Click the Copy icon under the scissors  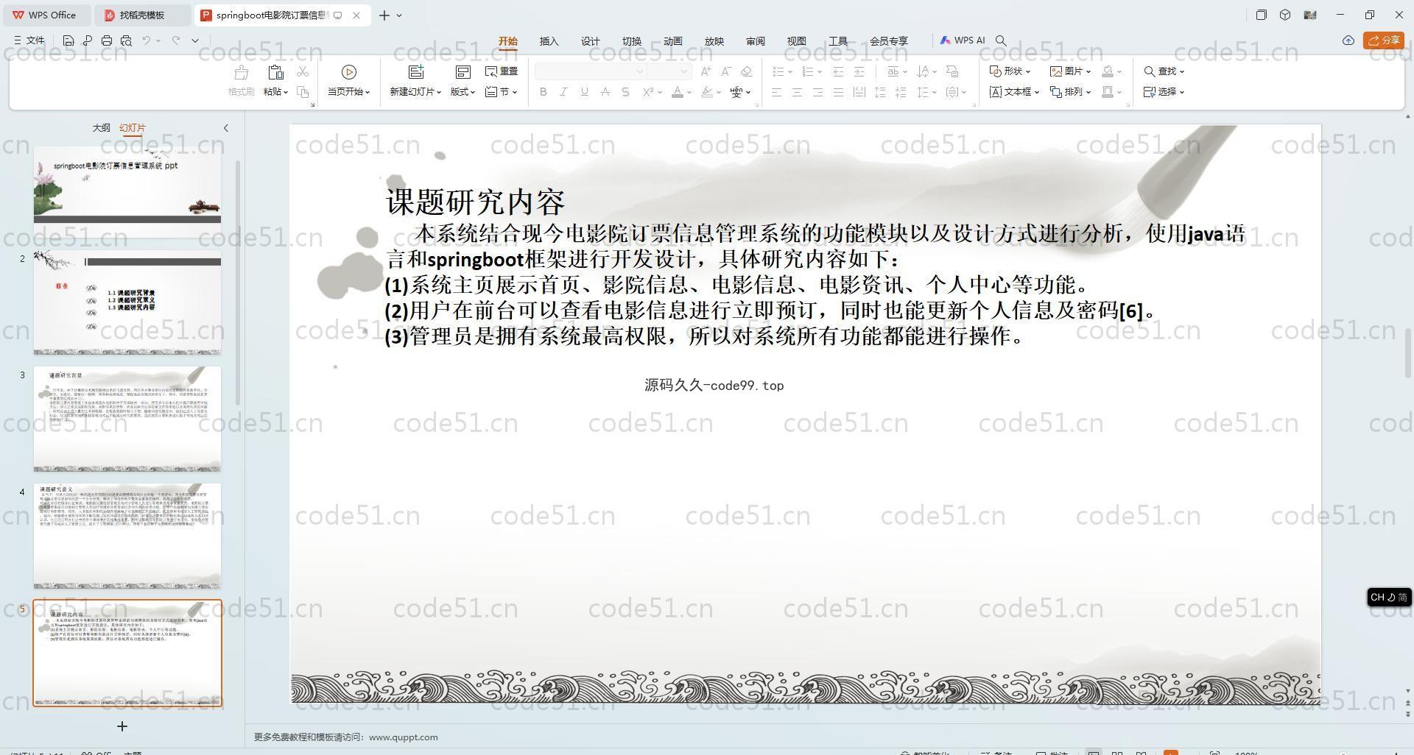click(x=303, y=92)
